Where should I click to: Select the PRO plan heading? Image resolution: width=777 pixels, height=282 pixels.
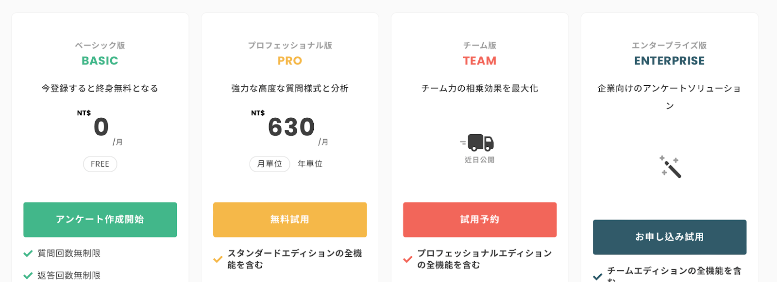[290, 61]
